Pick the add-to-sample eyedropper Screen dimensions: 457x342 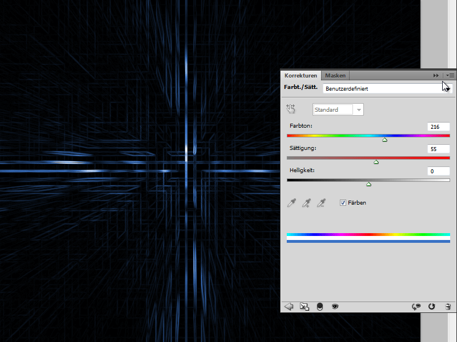[x=306, y=203]
